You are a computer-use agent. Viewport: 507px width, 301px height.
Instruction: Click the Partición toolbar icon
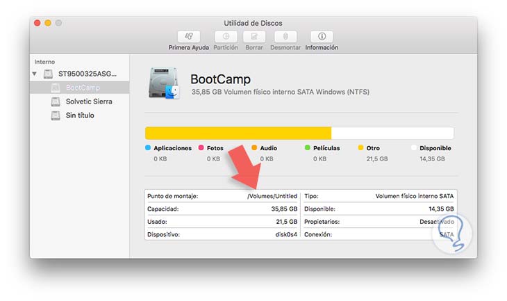pos(226,37)
